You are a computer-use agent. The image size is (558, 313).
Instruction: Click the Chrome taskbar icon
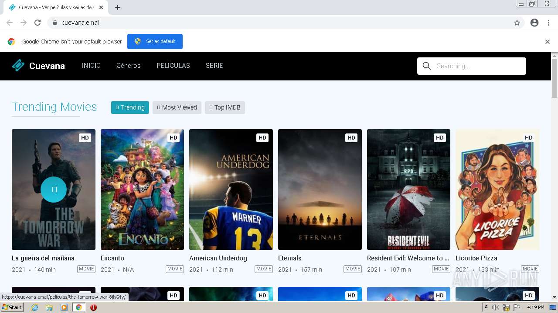click(x=78, y=307)
